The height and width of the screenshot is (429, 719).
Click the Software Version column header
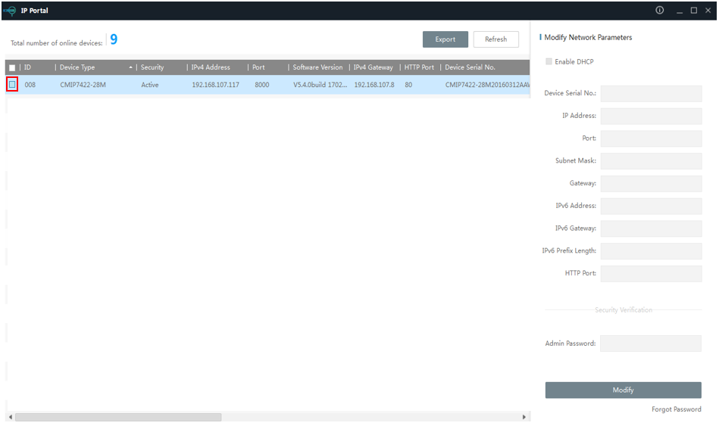317,67
